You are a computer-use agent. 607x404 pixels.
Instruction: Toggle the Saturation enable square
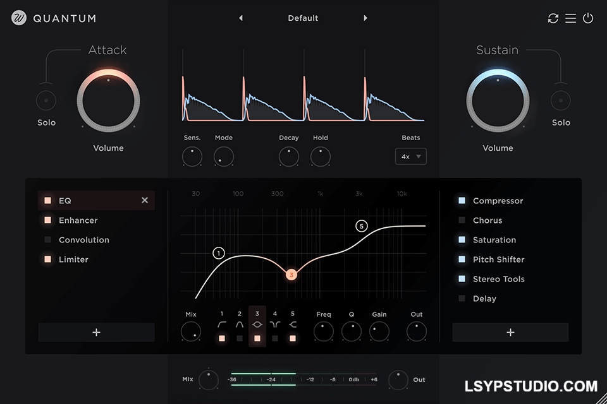(462, 240)
